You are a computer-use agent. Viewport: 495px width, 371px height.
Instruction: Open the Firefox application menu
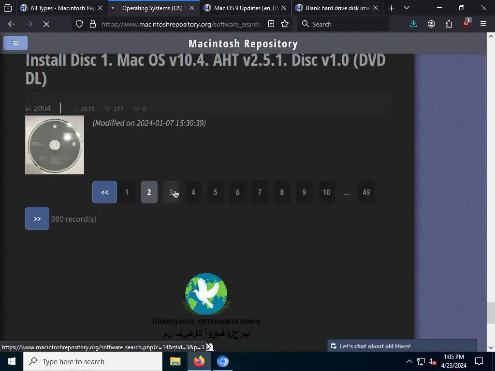coord(483,24)
